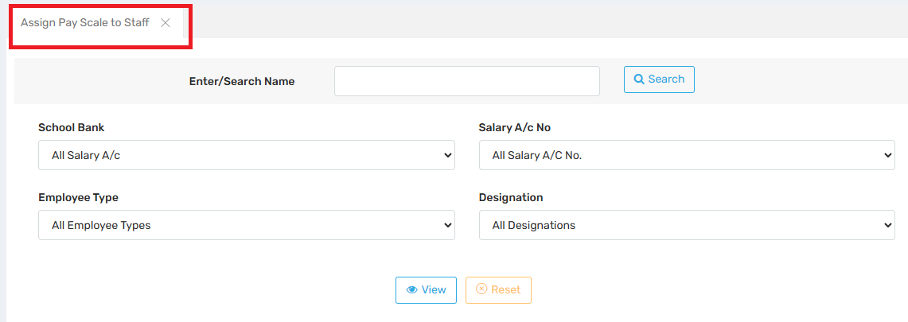Click the circled X icon on Reset
The image size is (908, 322).
point(481,289)
